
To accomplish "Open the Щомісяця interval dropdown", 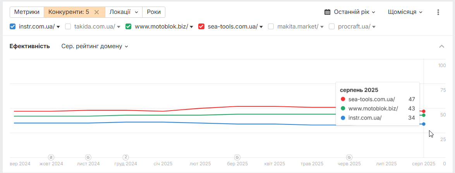I will [x=405, y=12].
